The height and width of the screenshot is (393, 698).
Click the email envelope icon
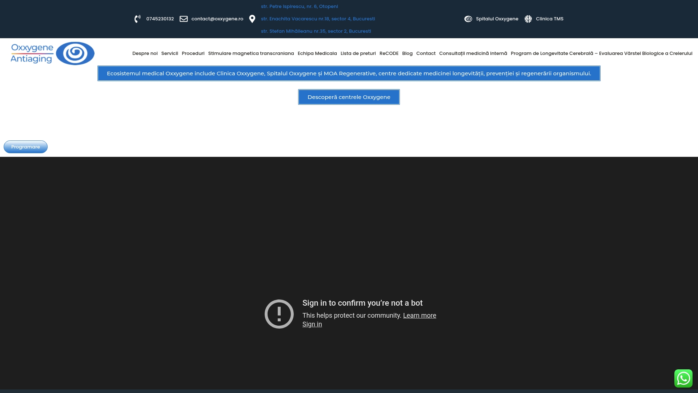[x=184, y=19]
